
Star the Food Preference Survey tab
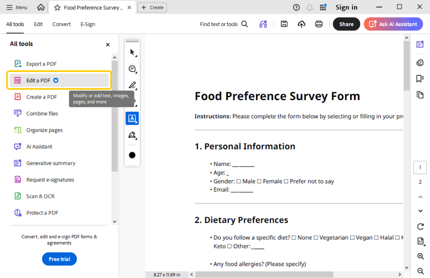tap(57, 8)
